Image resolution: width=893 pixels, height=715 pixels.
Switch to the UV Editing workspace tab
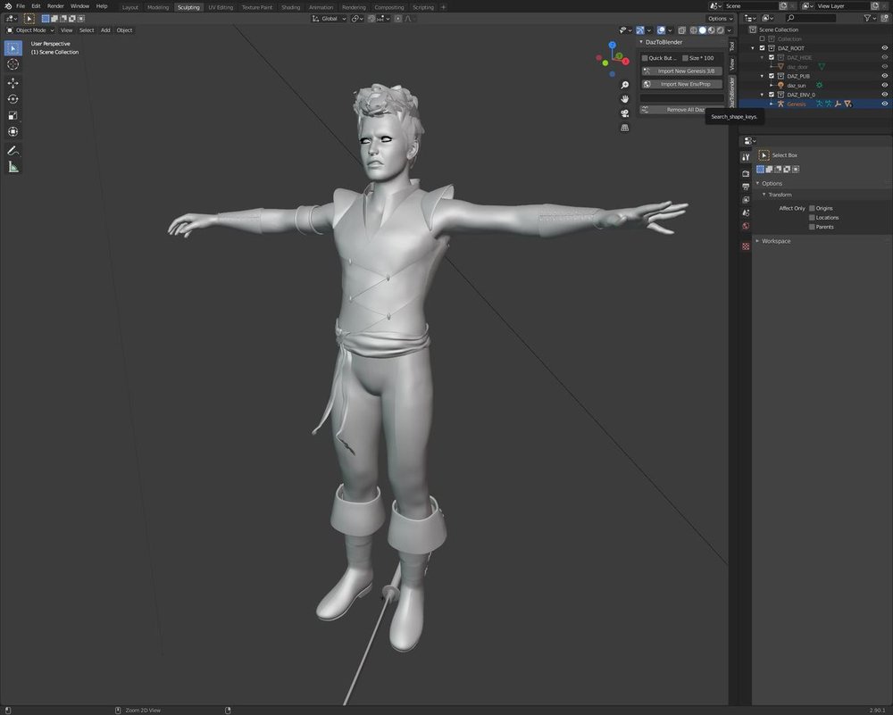tap(221, 7)
